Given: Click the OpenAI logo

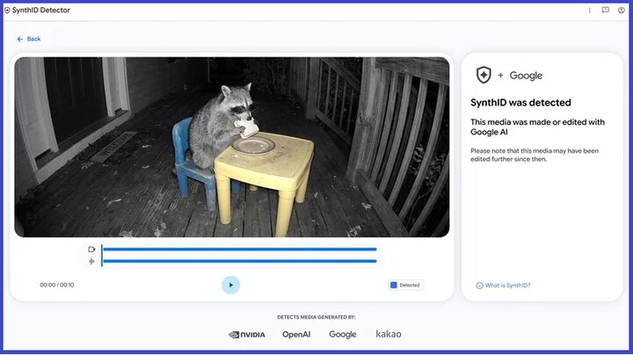Looking at the screenshot, I should 296,335.
